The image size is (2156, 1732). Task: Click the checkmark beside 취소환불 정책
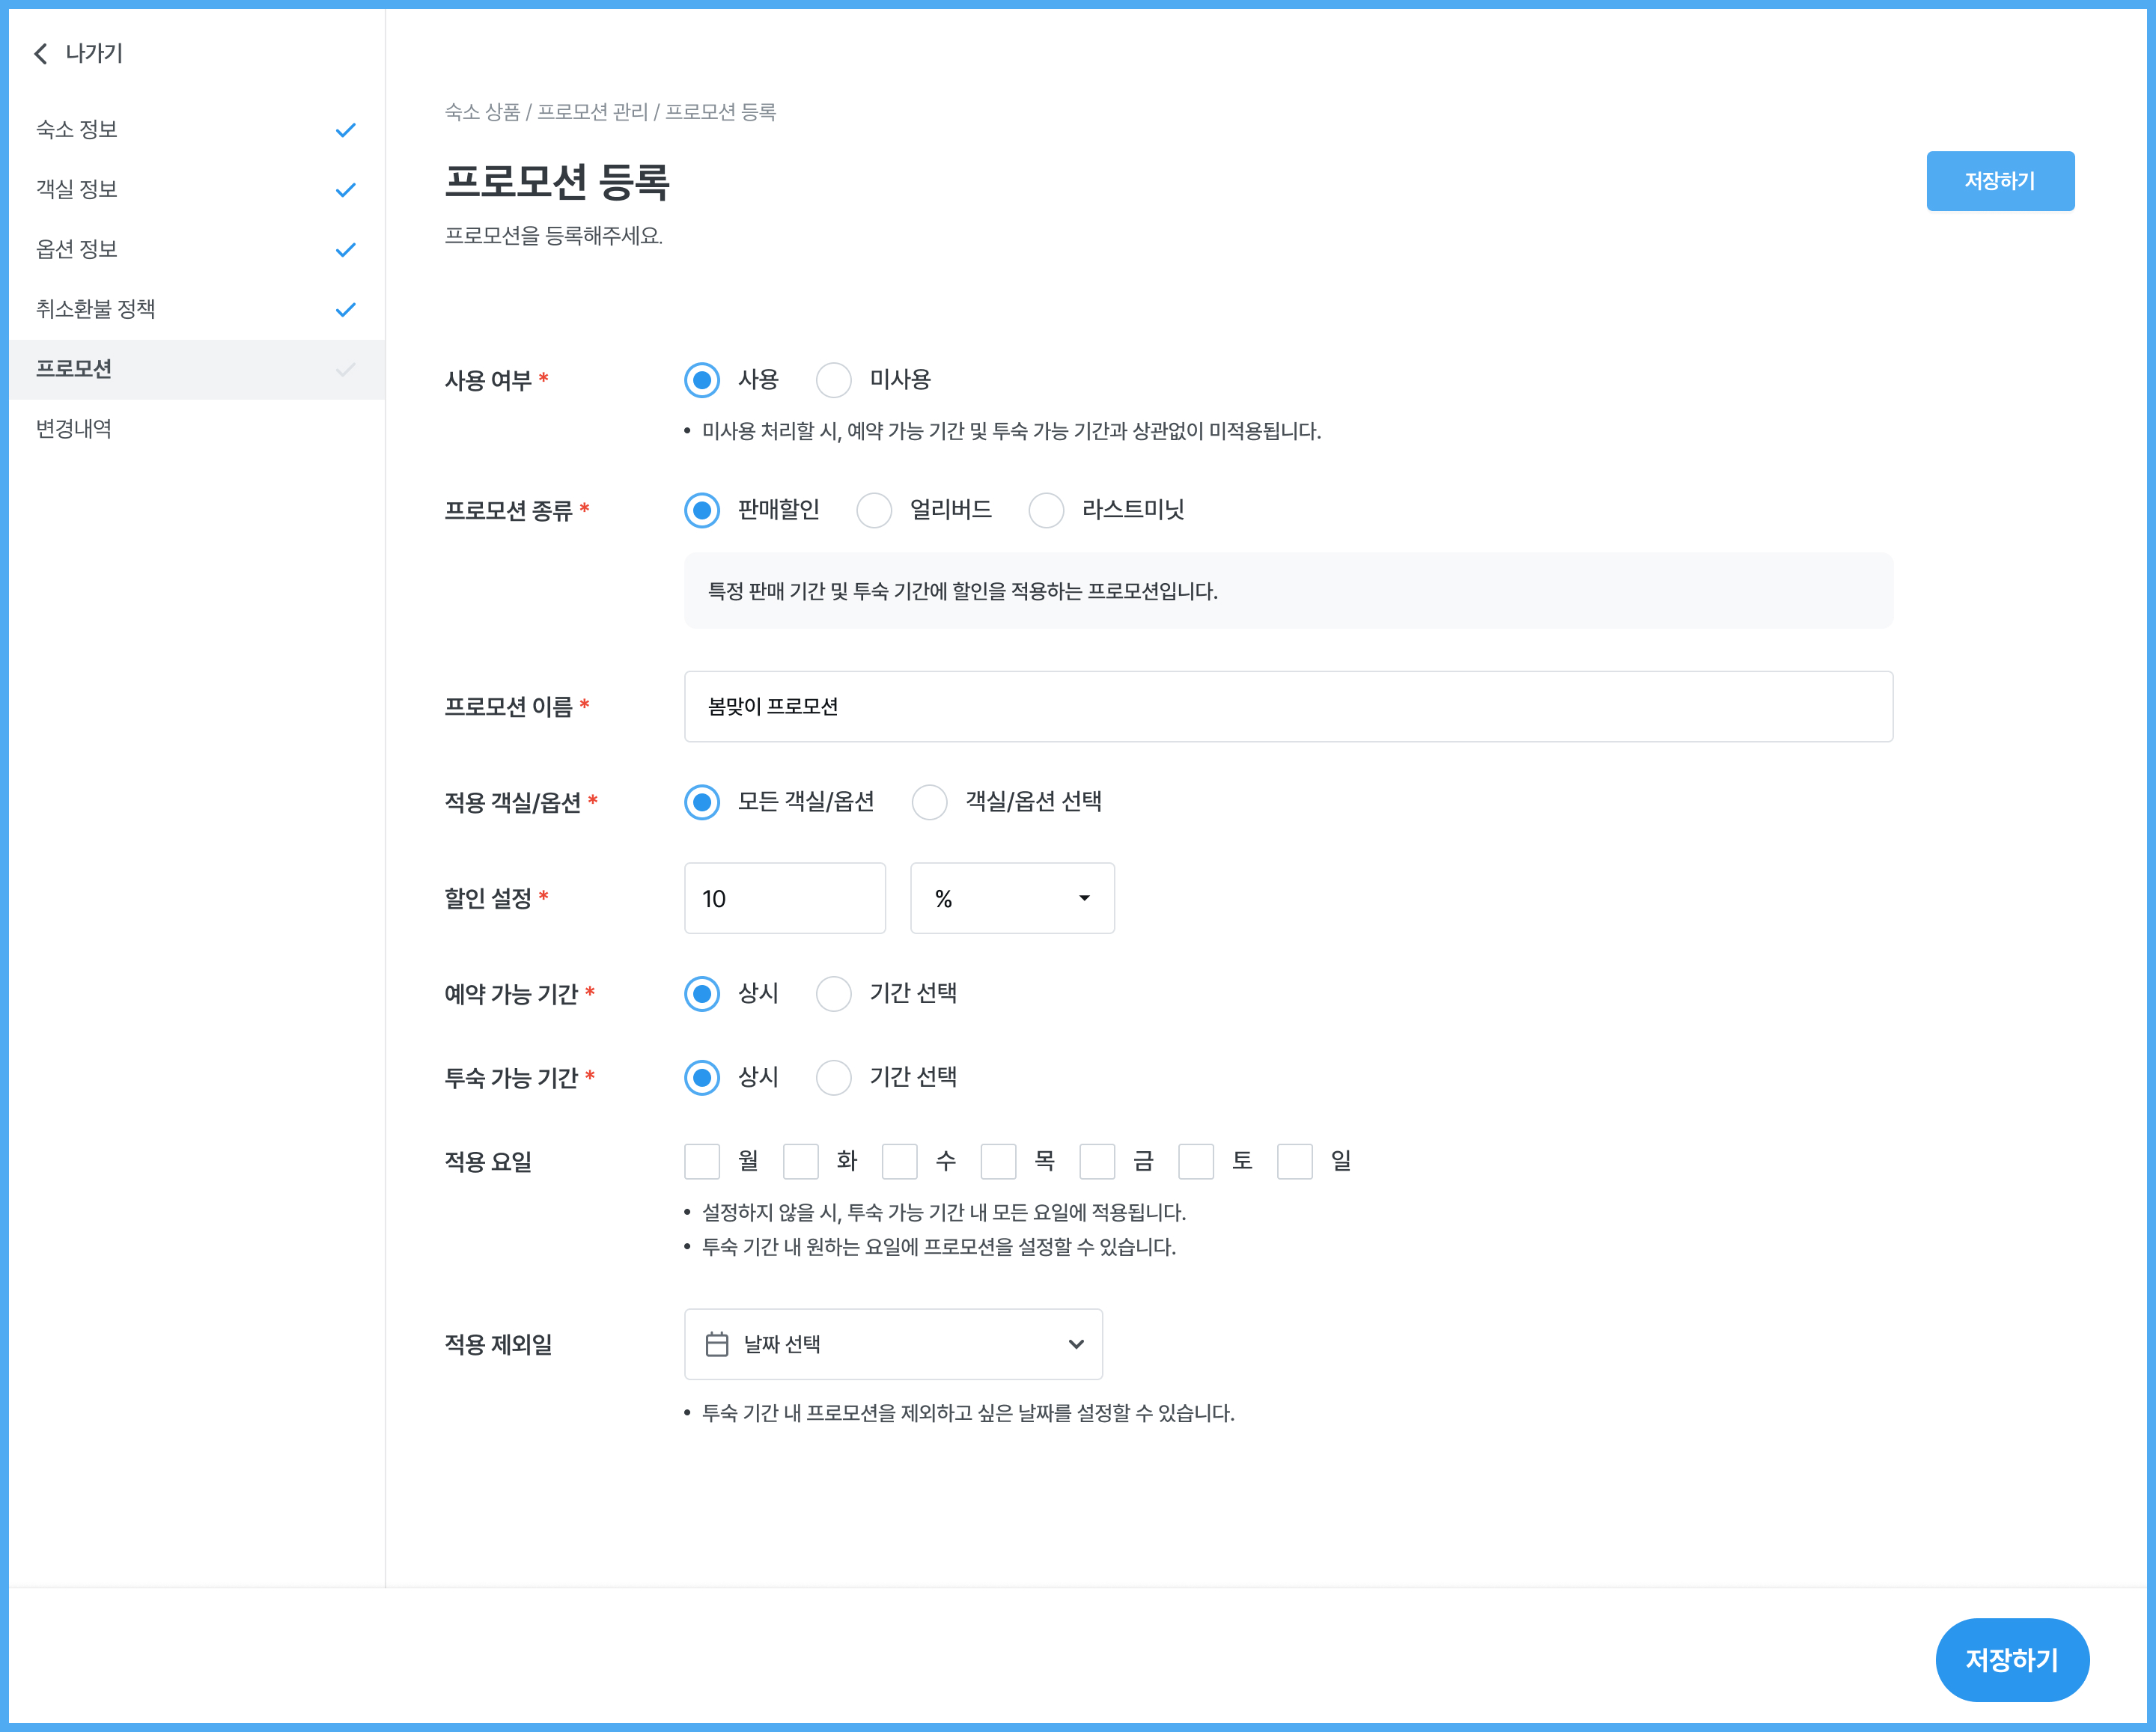[x=346, y=310]
